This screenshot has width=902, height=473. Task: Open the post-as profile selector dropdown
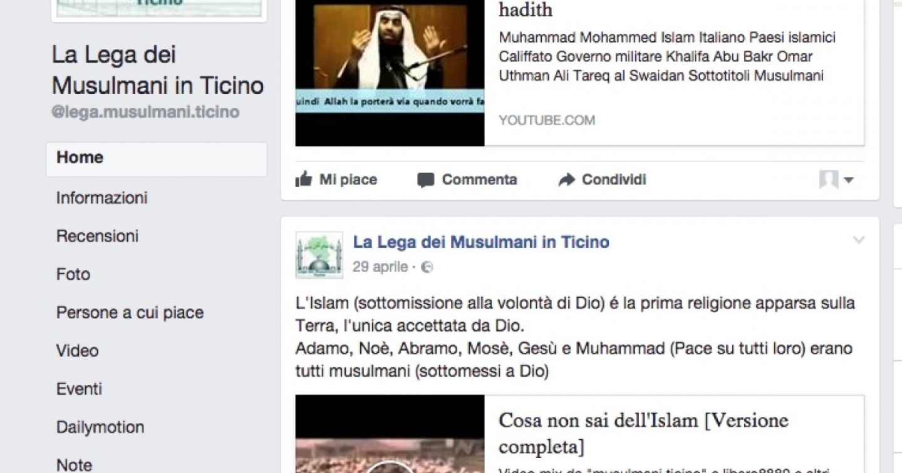pyautogui.click(x=837, y=180)
